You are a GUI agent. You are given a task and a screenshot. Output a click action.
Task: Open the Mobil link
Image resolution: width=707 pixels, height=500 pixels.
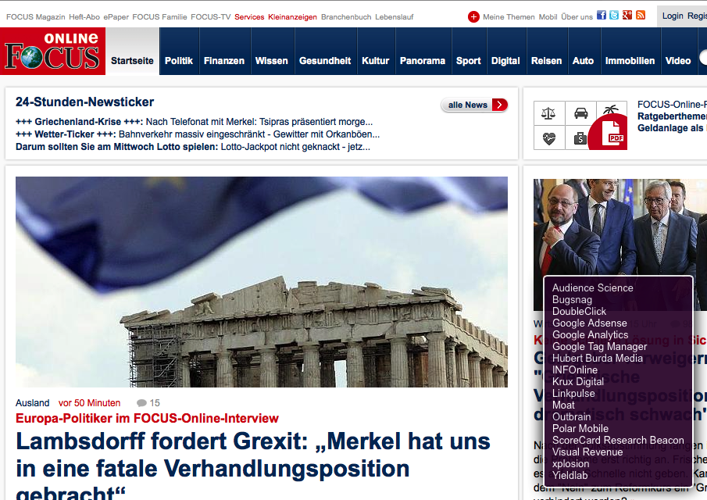click(548, 17)
